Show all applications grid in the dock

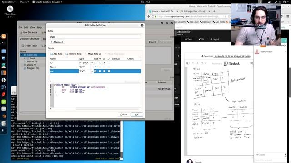pyautogui.click(x=4, y=131)
